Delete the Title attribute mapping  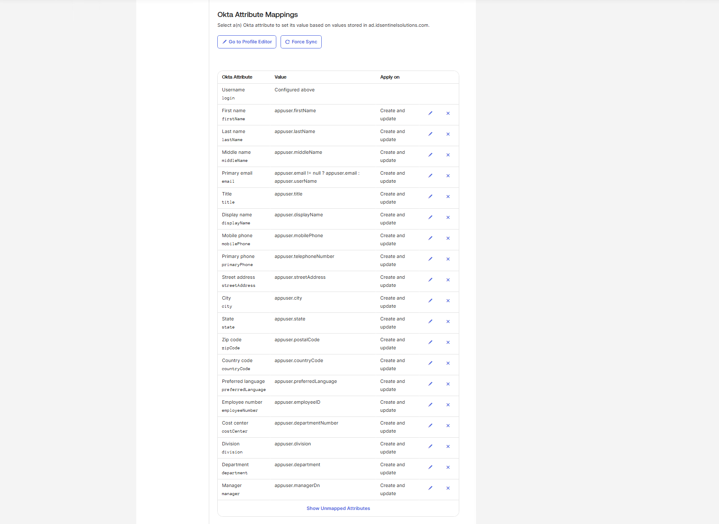[x=448, y=196]
